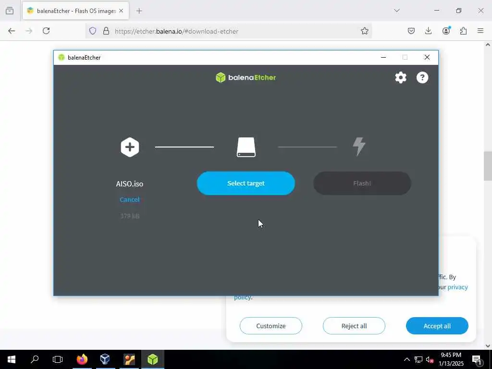492x369 pixels.
Task: Show hidden system tray icons chevron
Action: [x=406, y=359]
